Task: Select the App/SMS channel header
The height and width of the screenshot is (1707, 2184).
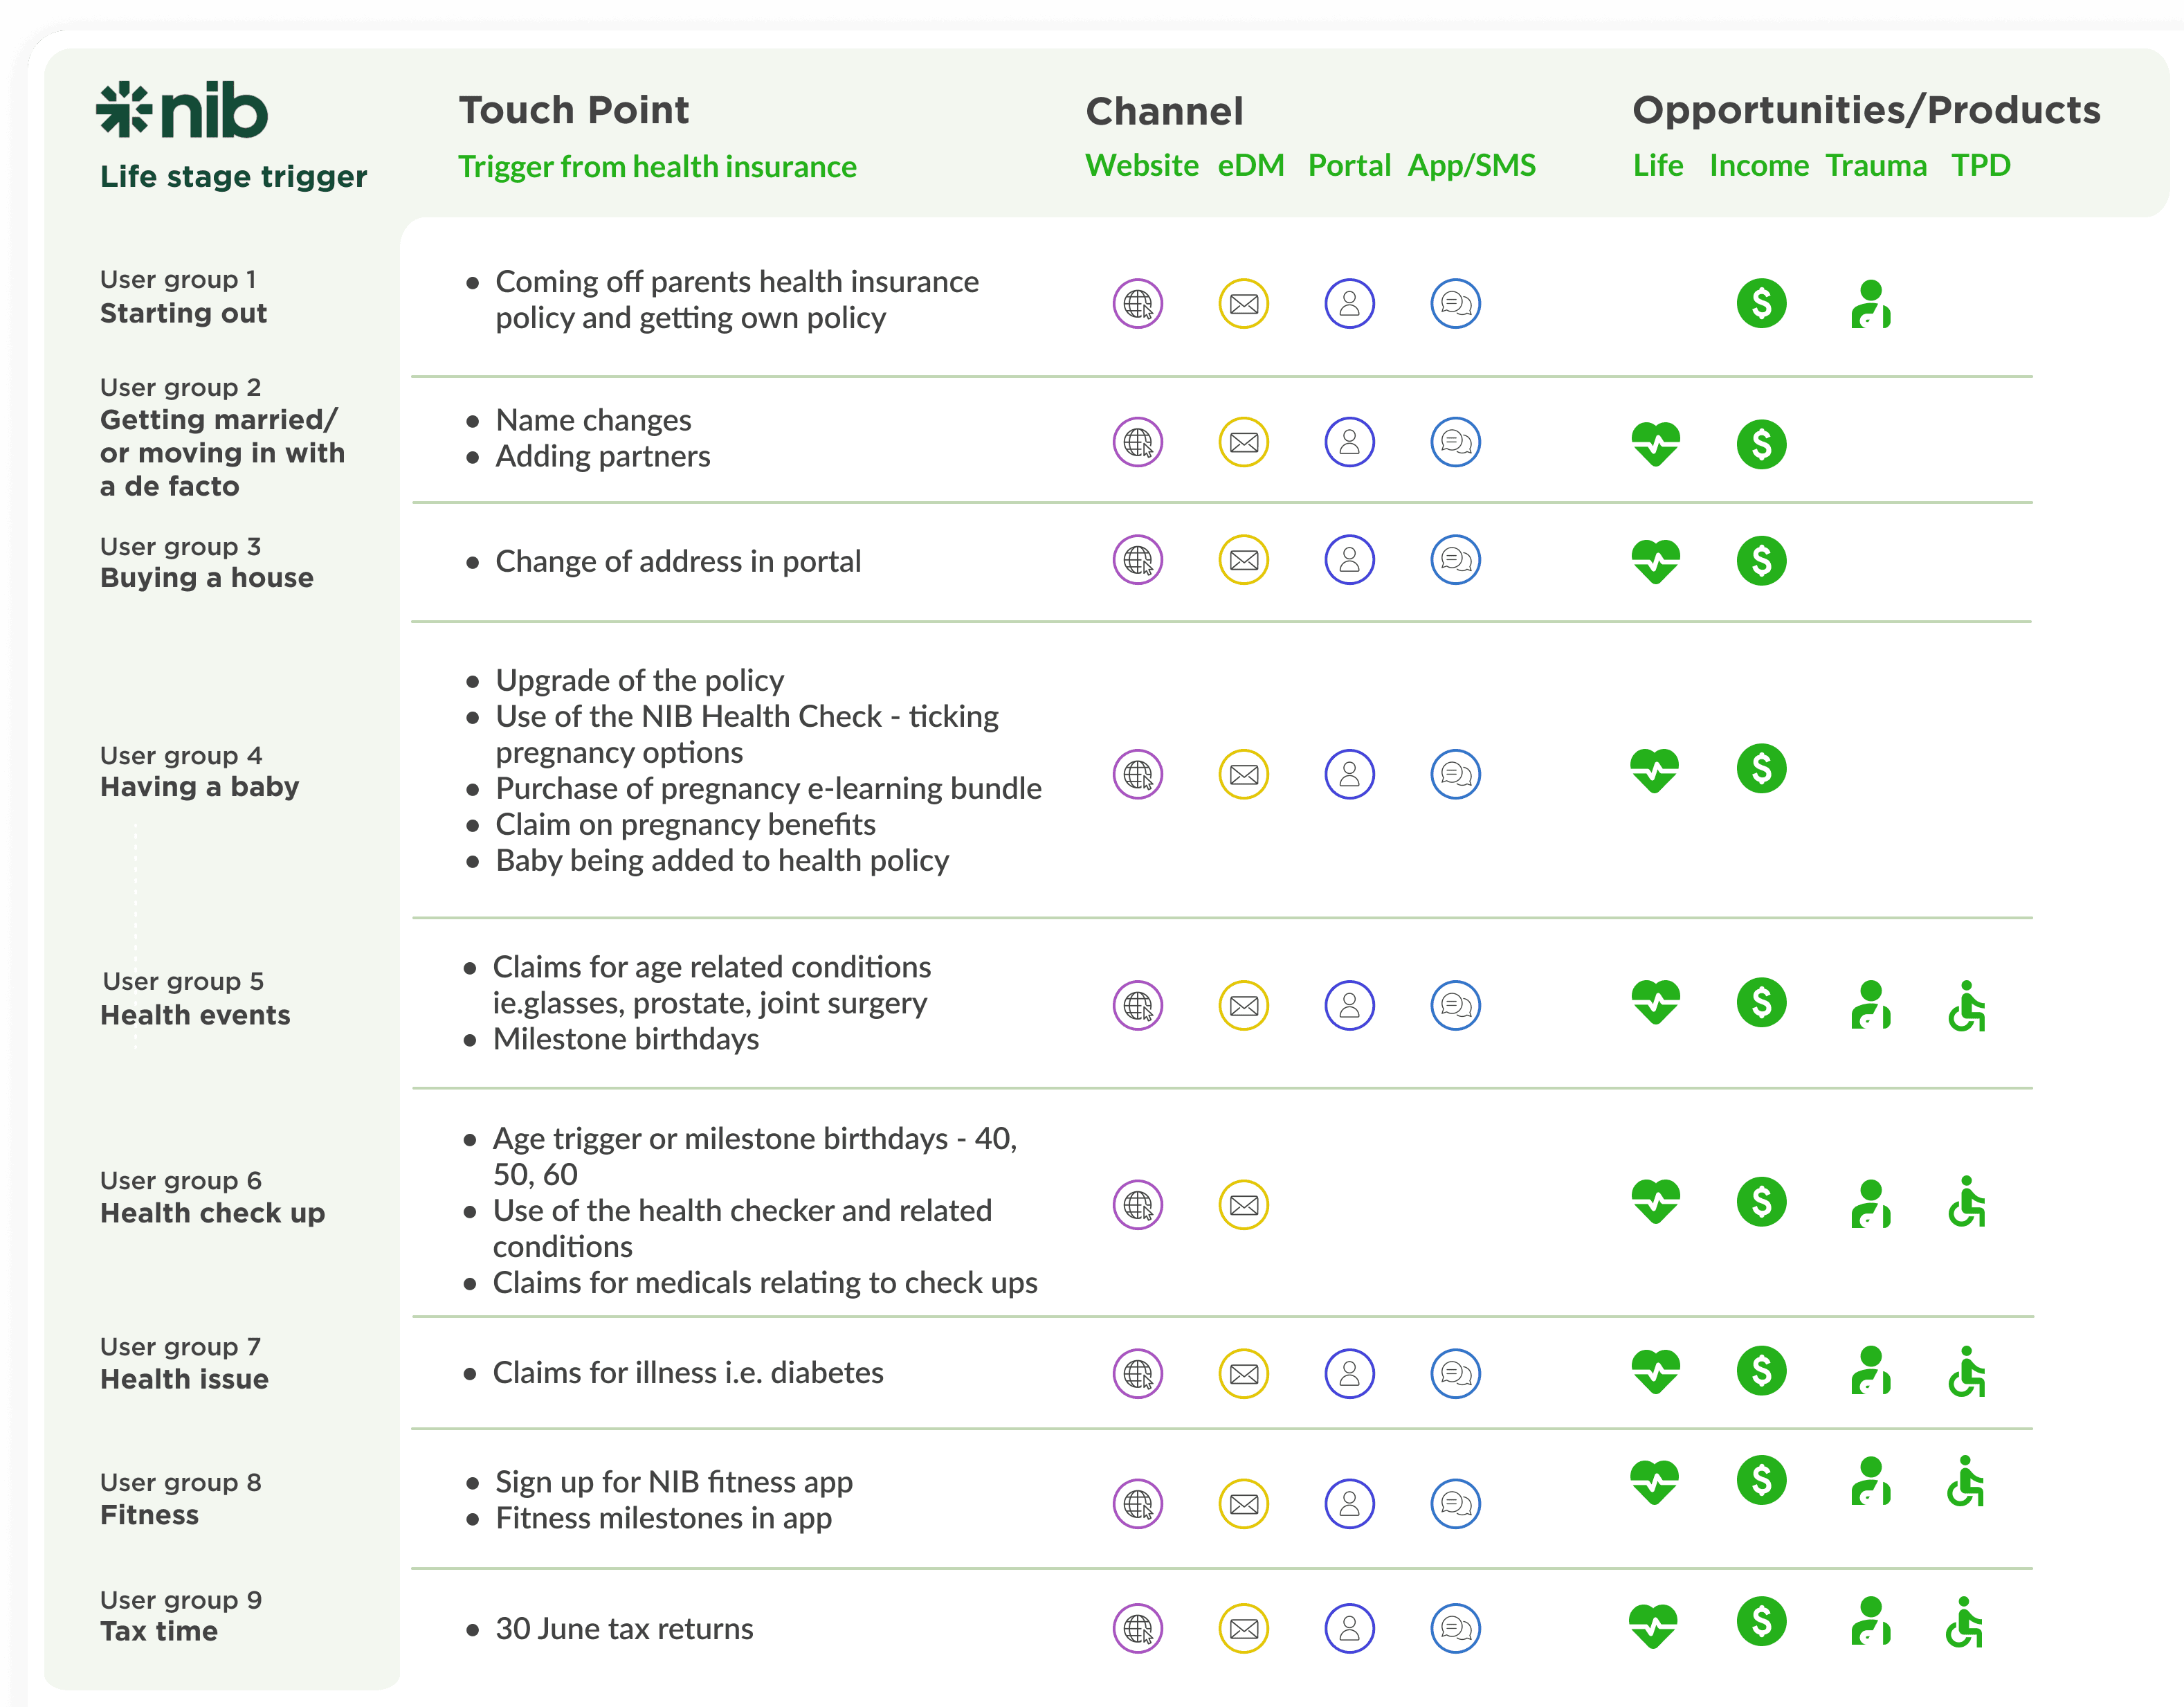Action: coord(1472,165)
